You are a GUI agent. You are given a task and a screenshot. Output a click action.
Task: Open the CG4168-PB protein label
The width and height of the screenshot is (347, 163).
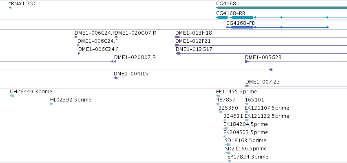pos(240,23)
